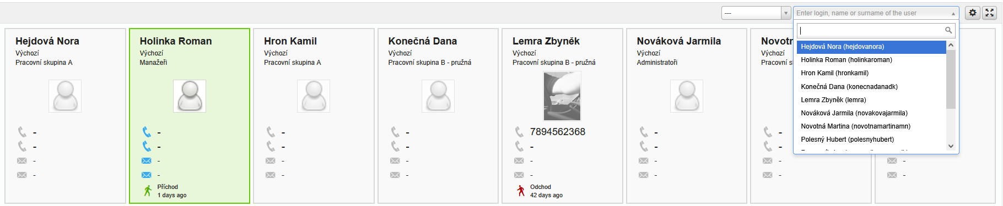Click the dropdown list scroll-down arrow
Image resolution: width=1003 pixels, height=206 pixels.
pyautogui.click(x=951, y=146)
